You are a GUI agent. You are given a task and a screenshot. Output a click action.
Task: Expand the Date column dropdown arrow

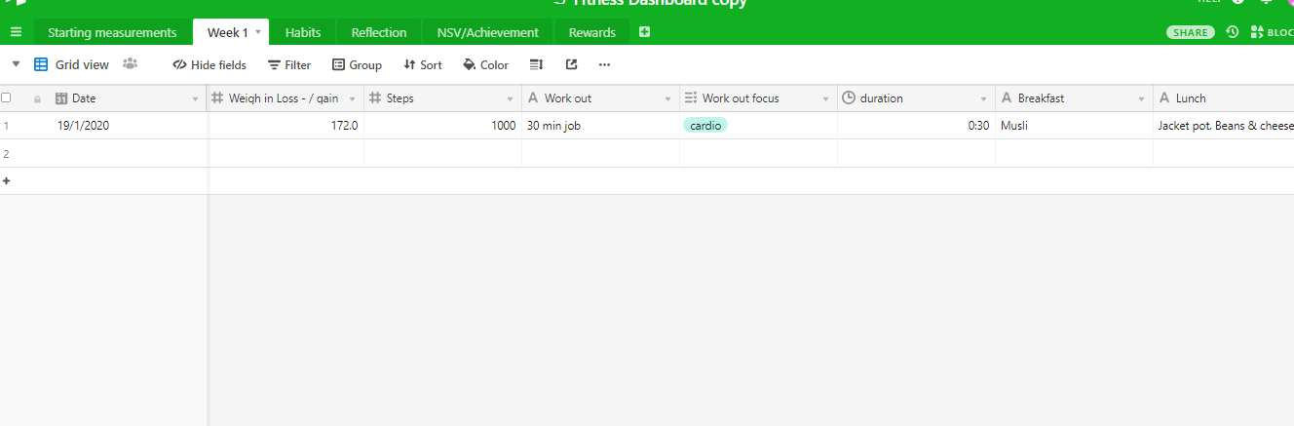195,98
